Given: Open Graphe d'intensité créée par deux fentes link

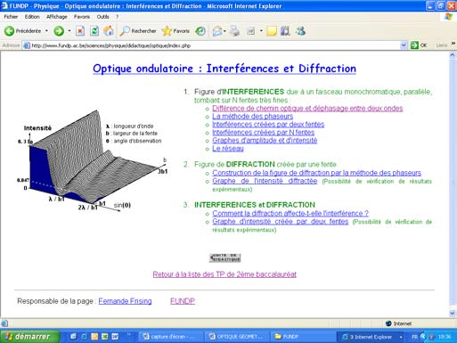Looking at the screenshot, I should (281, 221).
